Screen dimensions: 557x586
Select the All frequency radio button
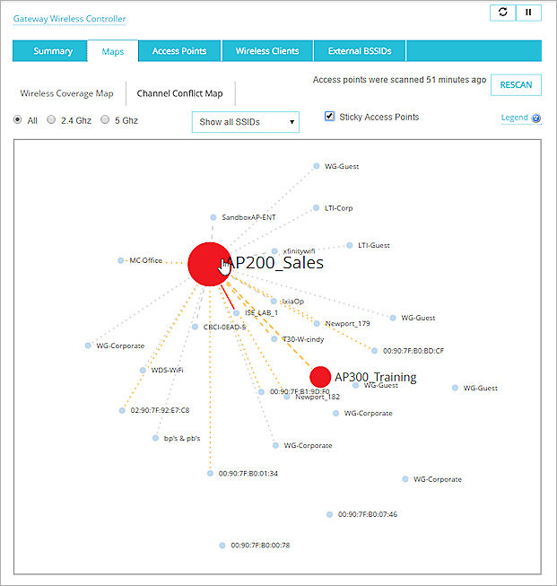[18, 119]
